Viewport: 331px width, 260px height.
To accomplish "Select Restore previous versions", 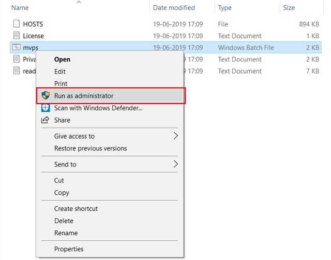I will (91, 148).
